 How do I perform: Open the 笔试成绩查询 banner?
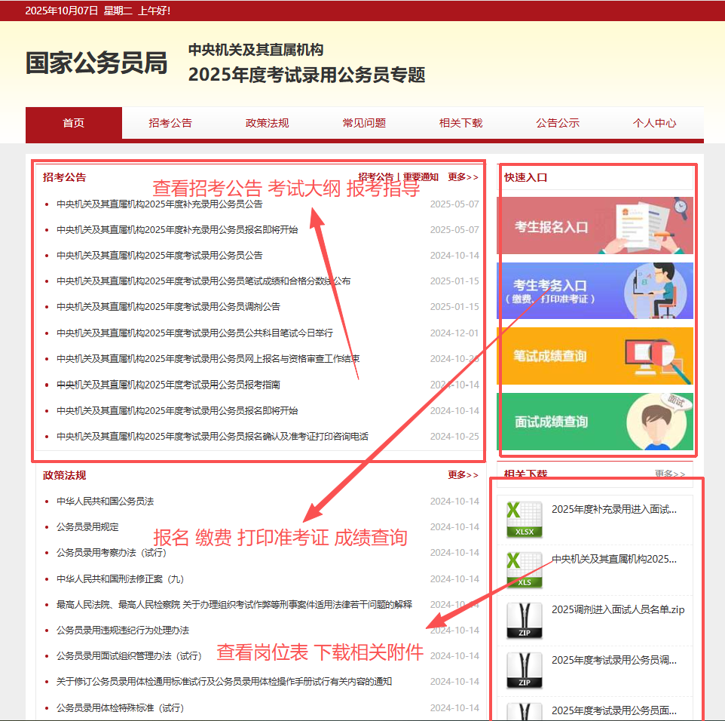click(595, 356)
